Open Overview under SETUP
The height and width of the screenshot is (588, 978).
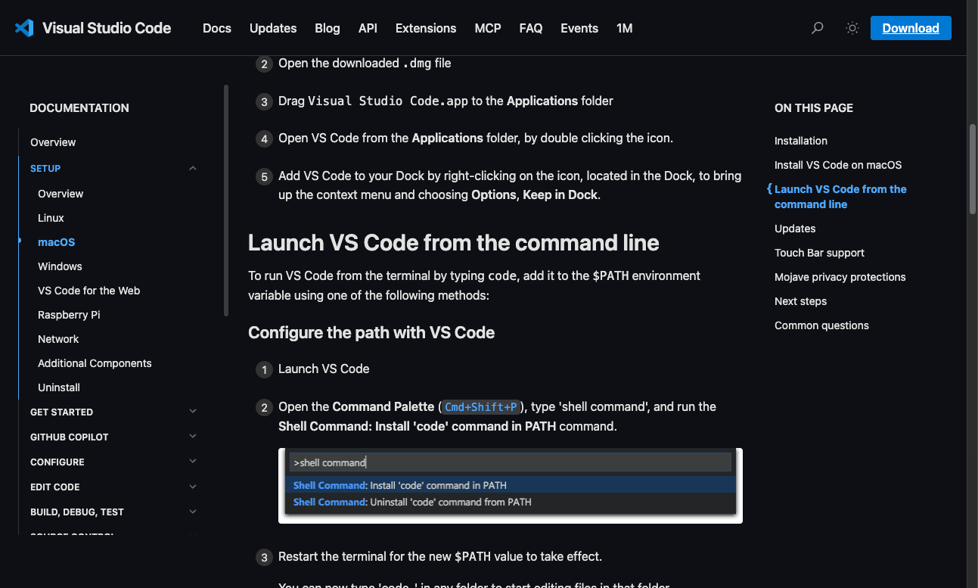click(x=61, y=194)
